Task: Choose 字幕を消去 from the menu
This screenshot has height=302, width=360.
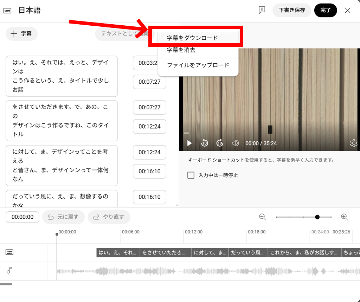Action: point(181,50)
